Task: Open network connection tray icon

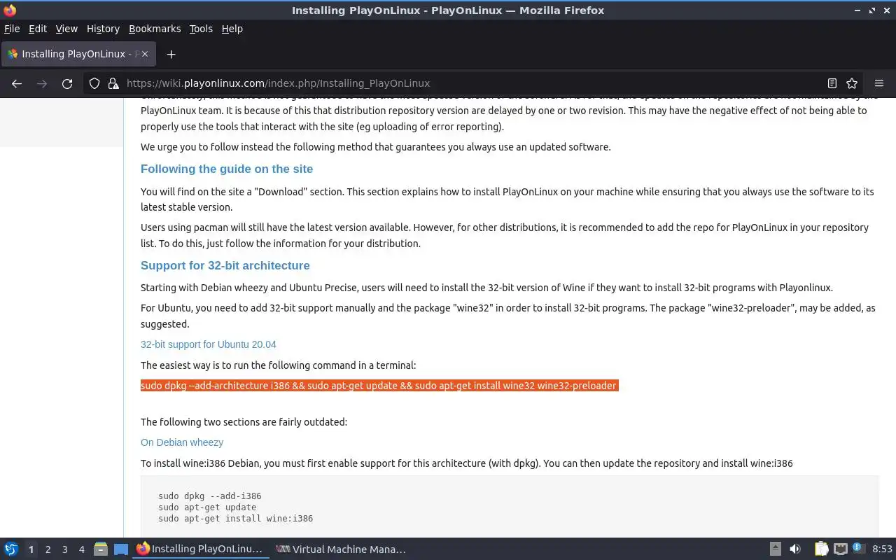Action: [841, 549]
